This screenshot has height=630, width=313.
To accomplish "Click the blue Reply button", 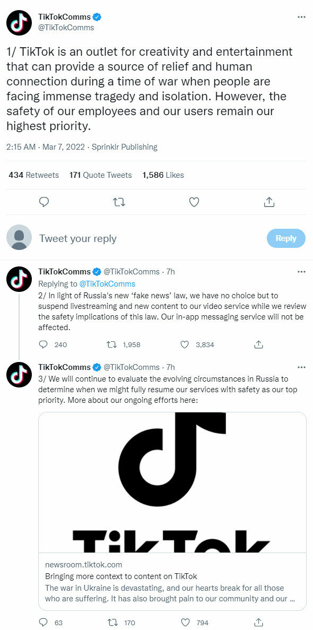I will (x=286, y=238).
